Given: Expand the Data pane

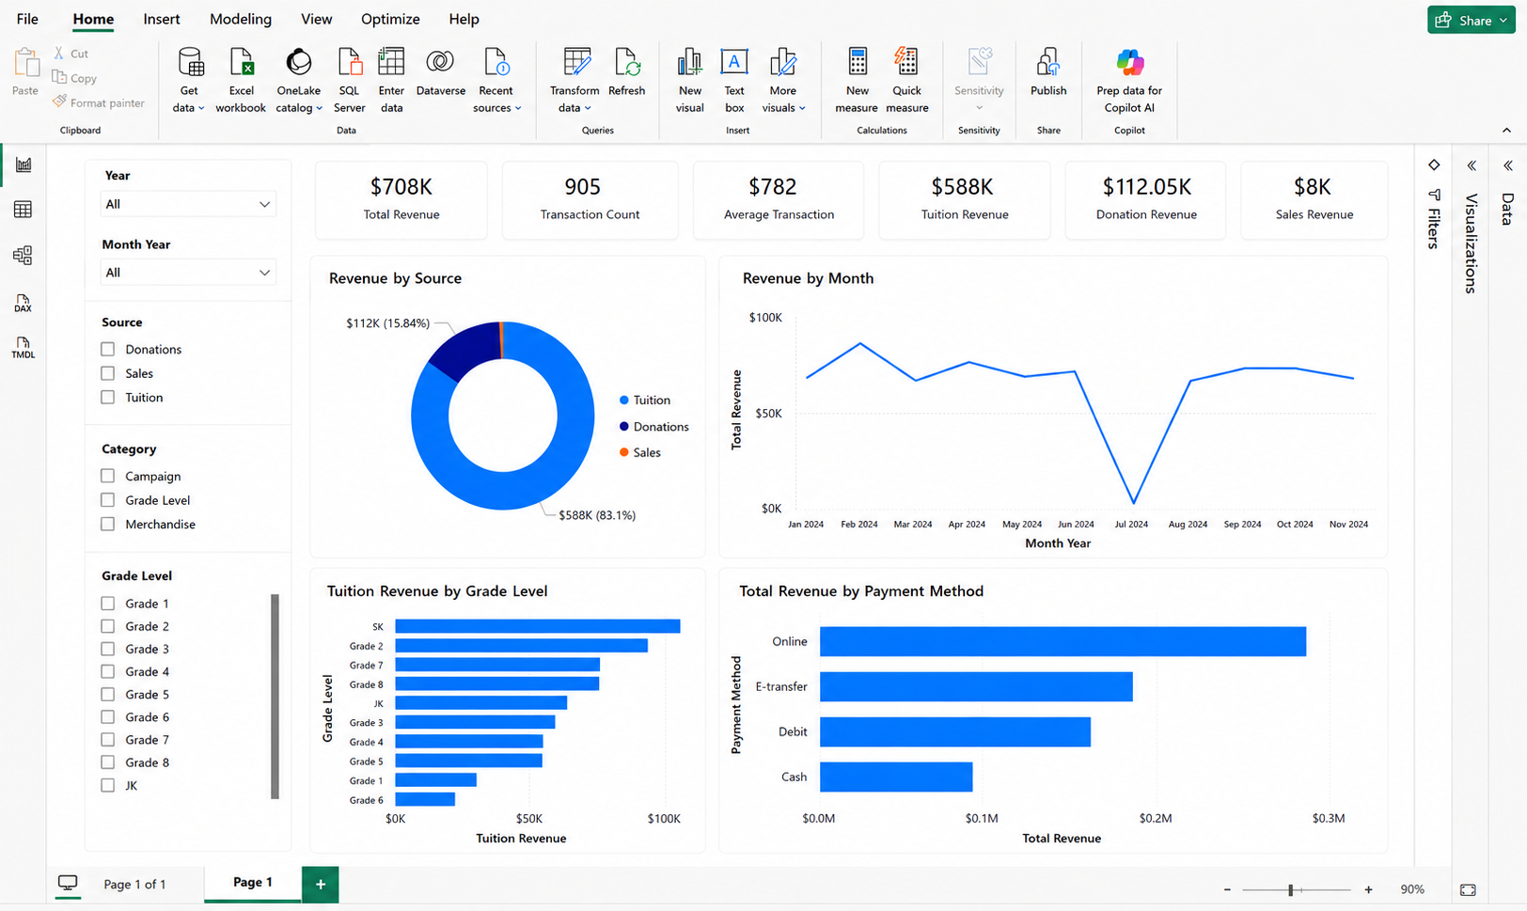Looking at the screenshot, I should click(x=1508, y=165).
